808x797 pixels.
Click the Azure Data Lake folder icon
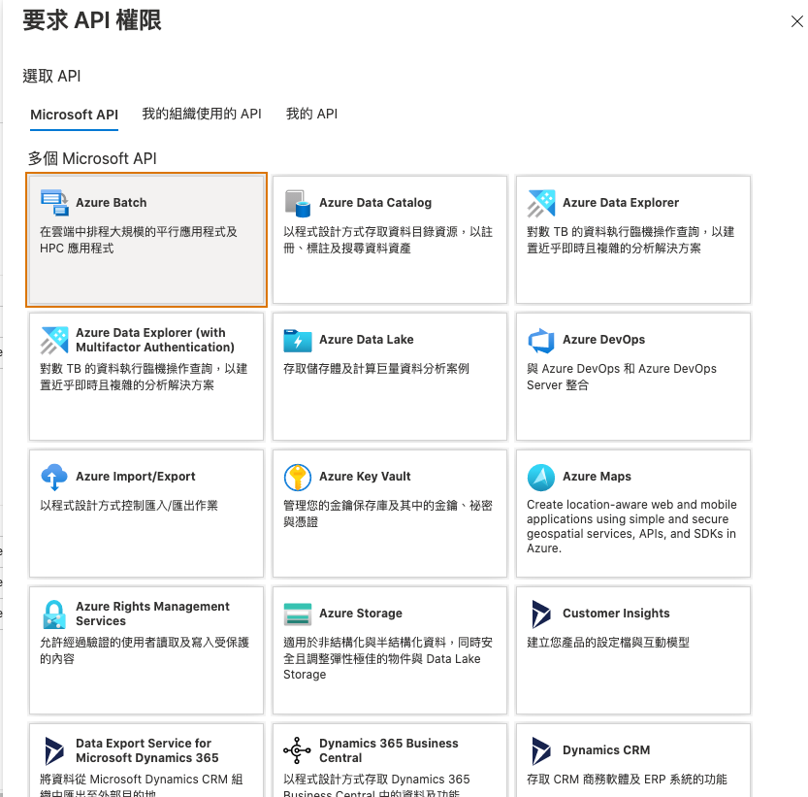(298, 341)
